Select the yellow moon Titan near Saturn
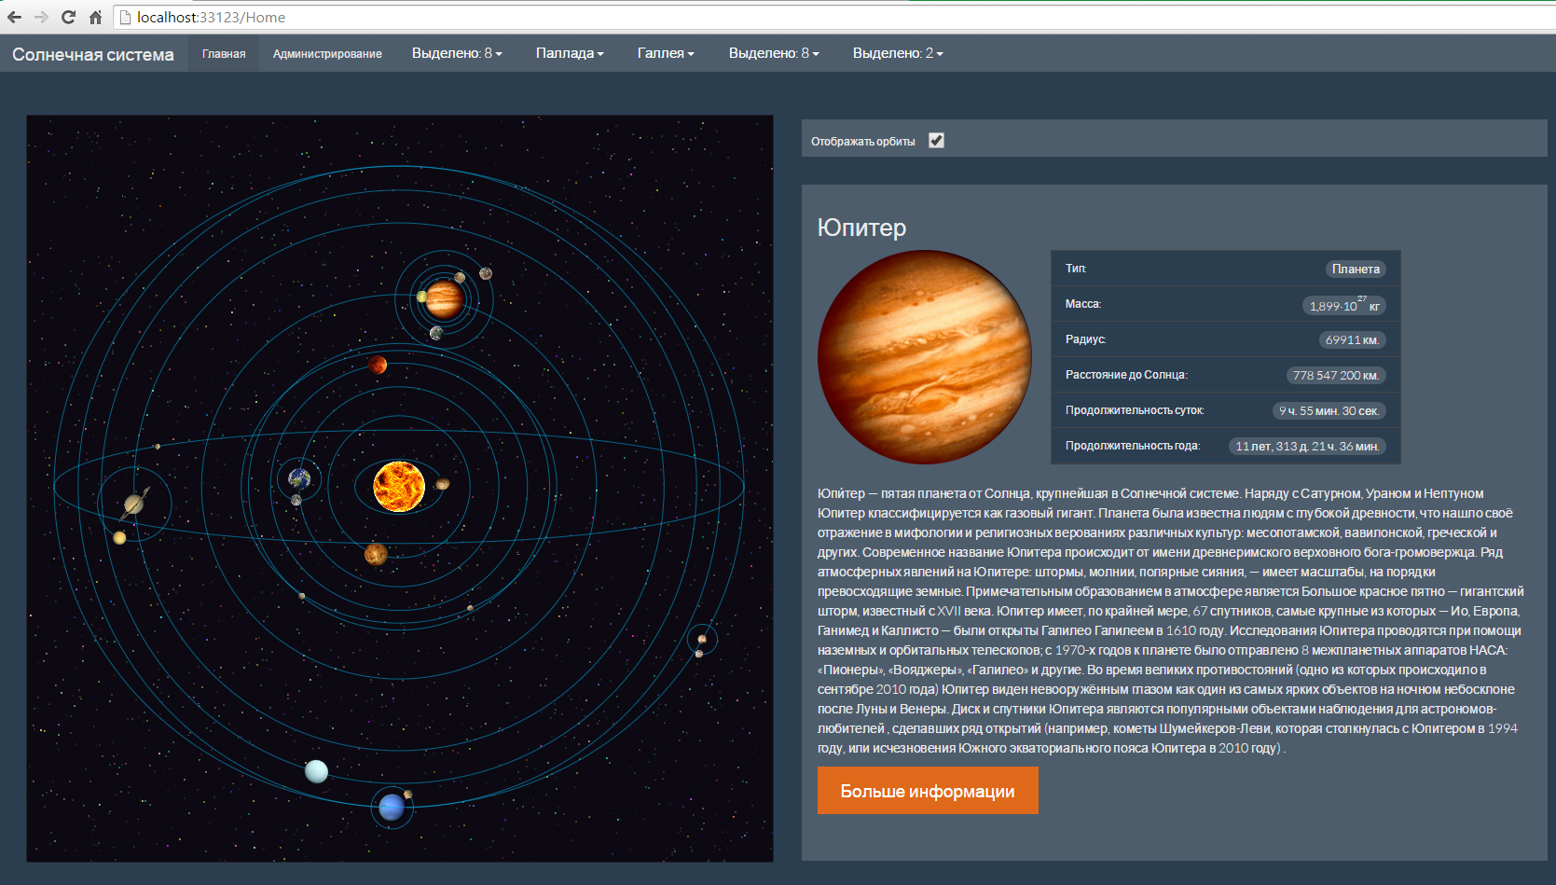The height and width of the screenshot is (885, 1556). click(119, 537)
